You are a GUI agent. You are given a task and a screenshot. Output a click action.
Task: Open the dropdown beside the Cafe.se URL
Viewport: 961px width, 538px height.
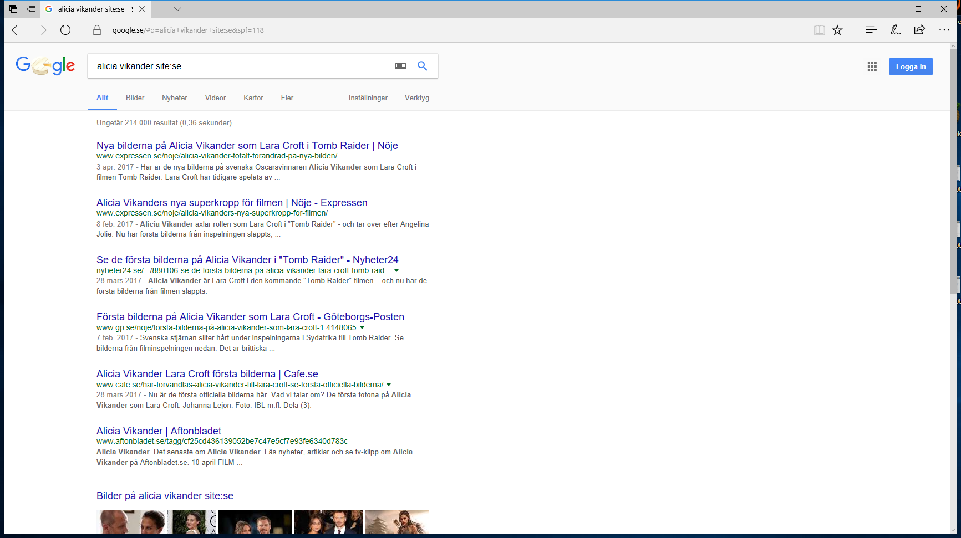click(x=389, y=385)
